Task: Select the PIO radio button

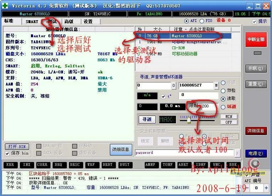Action: pos(202,21)
